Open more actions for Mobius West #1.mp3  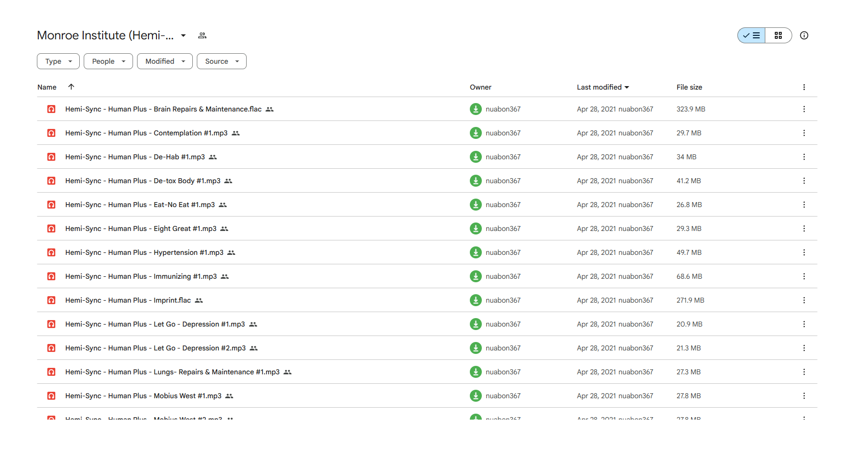(x=804, y=396)
